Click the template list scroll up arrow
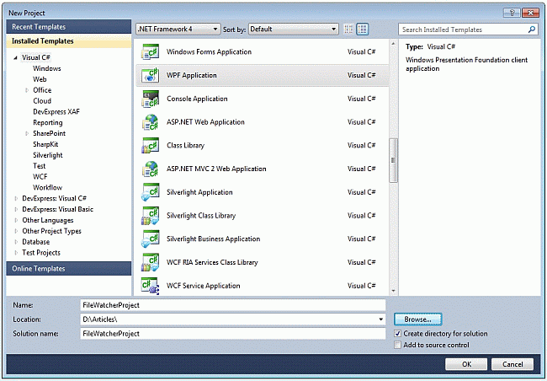The width and height of the screenshot is (547, 381). (x=393, y=44)
